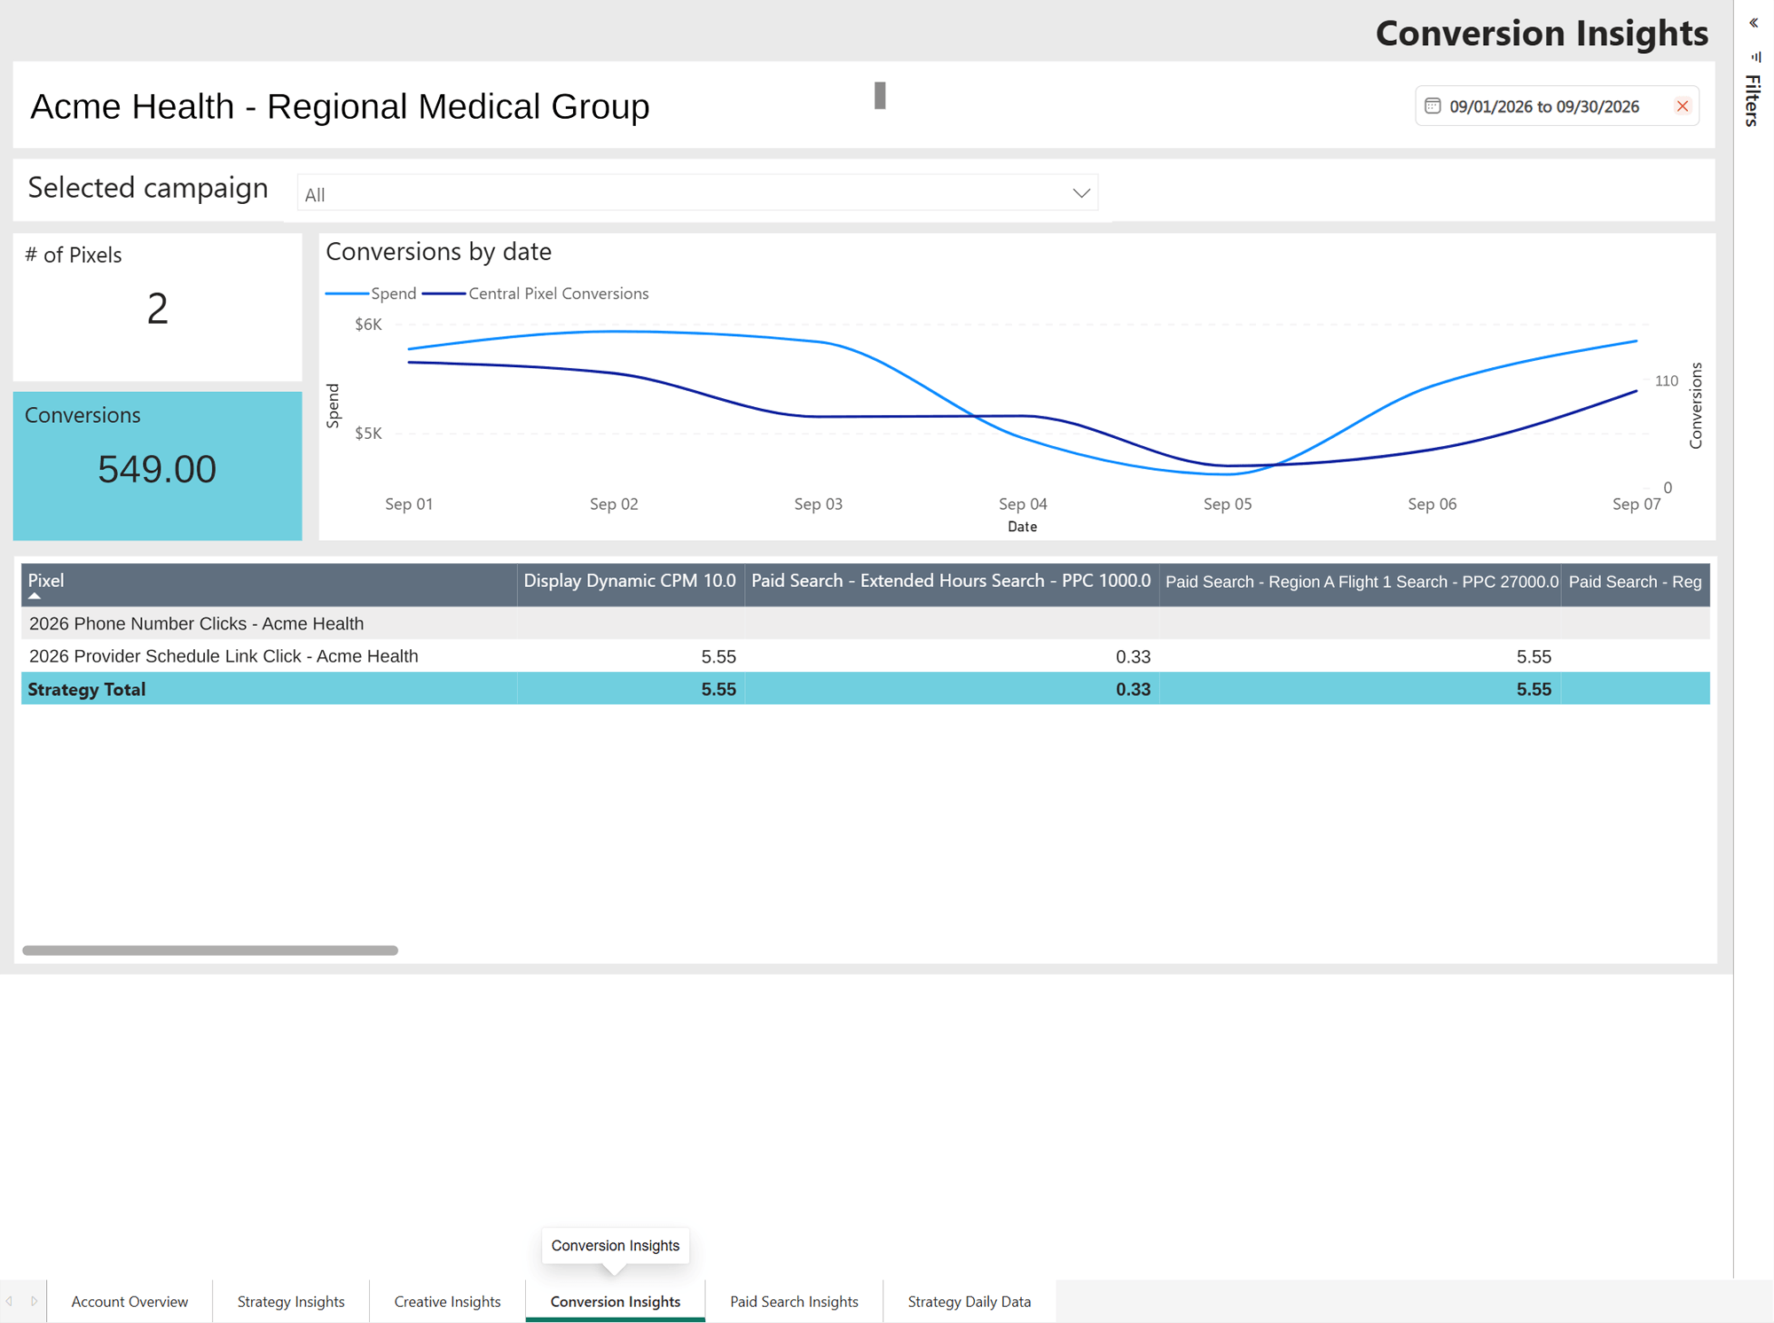Click the # of Pixels card value
The image size is (1774, 1323).
click(x=157, y=309)
